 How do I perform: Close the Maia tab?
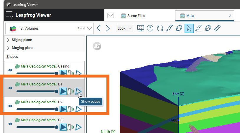pos(230,16)
